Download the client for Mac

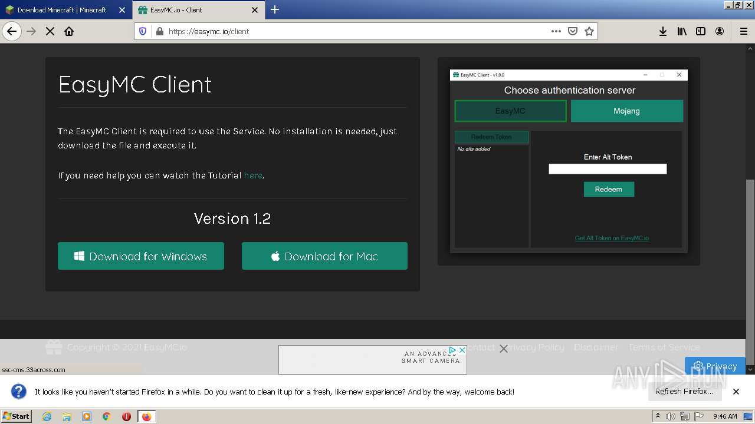[324, 256]
